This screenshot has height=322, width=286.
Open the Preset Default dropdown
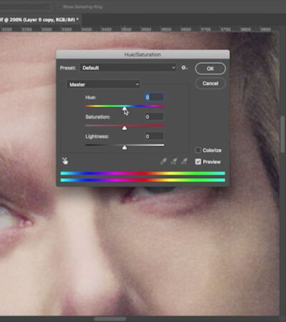tap(129, 68)
